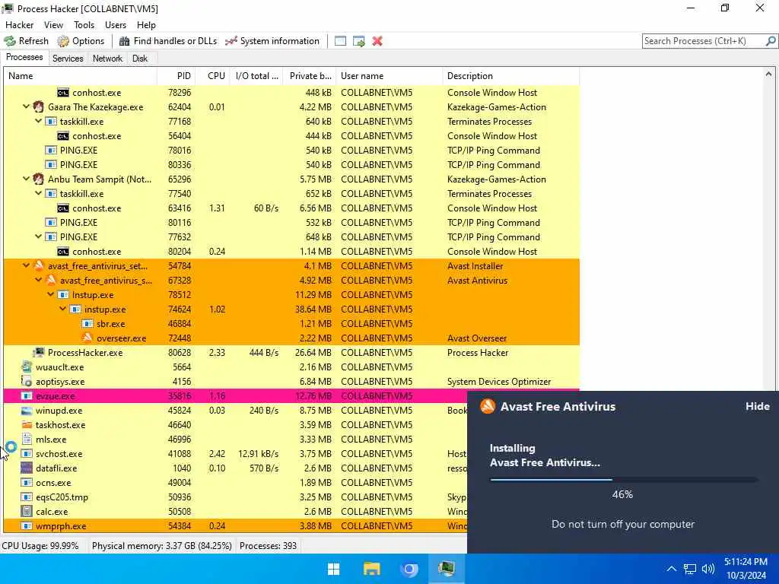Sort by the CPU column header
Viewport: 779px width, 584px height.
(212, 76)
